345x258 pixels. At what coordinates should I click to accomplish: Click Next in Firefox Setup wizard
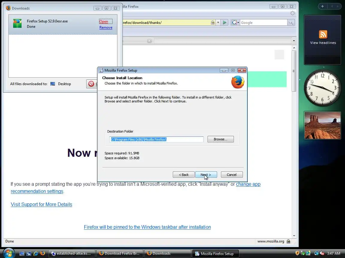click(x=206, y=175)
